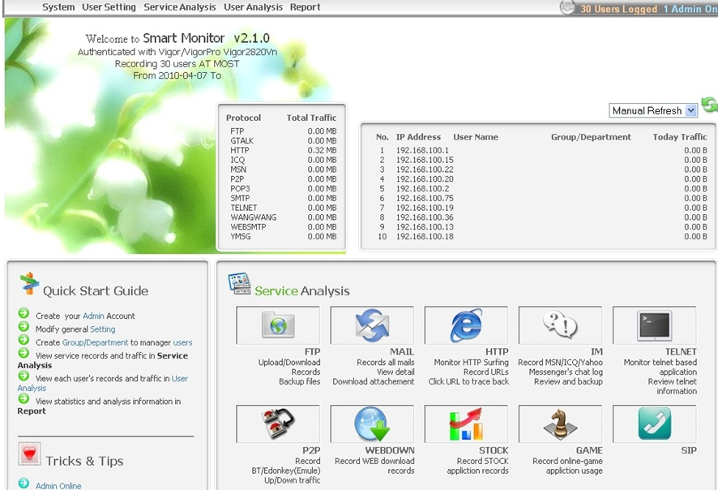Viewport: 718px width, 490px height.
Task: Click the 1 Admin Online status text
Action: [690, 9]
